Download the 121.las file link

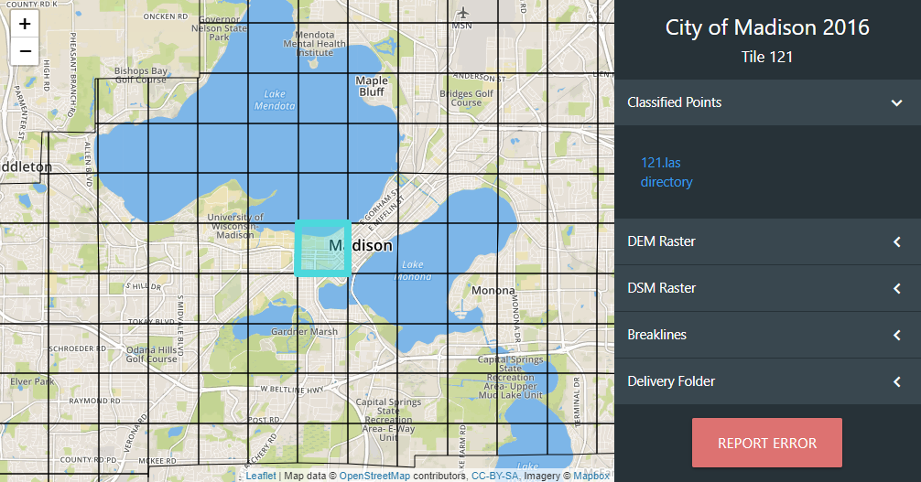[660, 163]
